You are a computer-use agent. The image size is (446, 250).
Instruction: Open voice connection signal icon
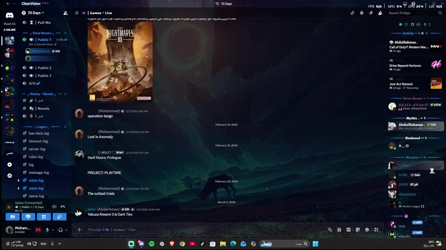(9, 207)
